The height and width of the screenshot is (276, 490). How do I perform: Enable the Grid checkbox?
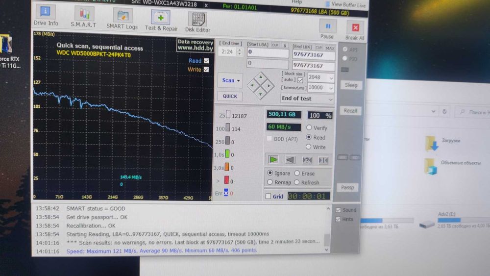(x=268, y=196)
